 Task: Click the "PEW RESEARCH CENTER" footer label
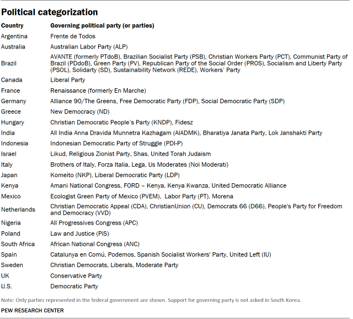coord(32,311)
